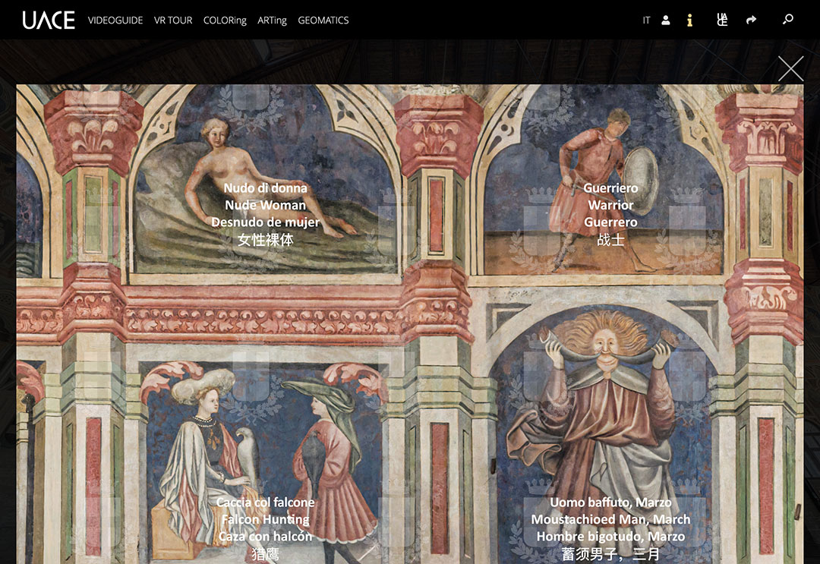
Task: Go to the ARTing section
Action: click(x=272, y=20)
